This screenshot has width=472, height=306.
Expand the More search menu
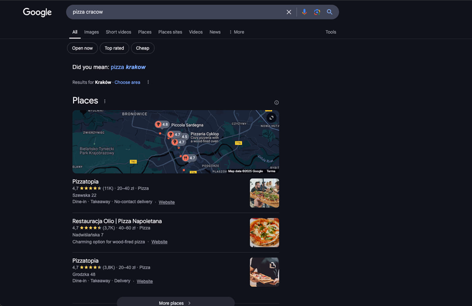click(237, 32)
